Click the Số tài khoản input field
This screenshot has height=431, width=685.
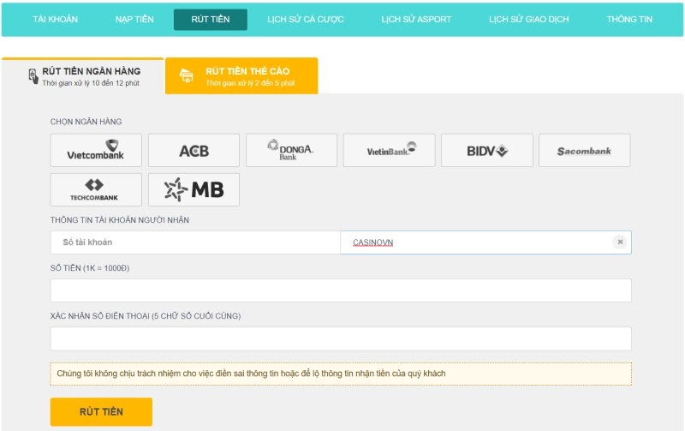point(195,242)
